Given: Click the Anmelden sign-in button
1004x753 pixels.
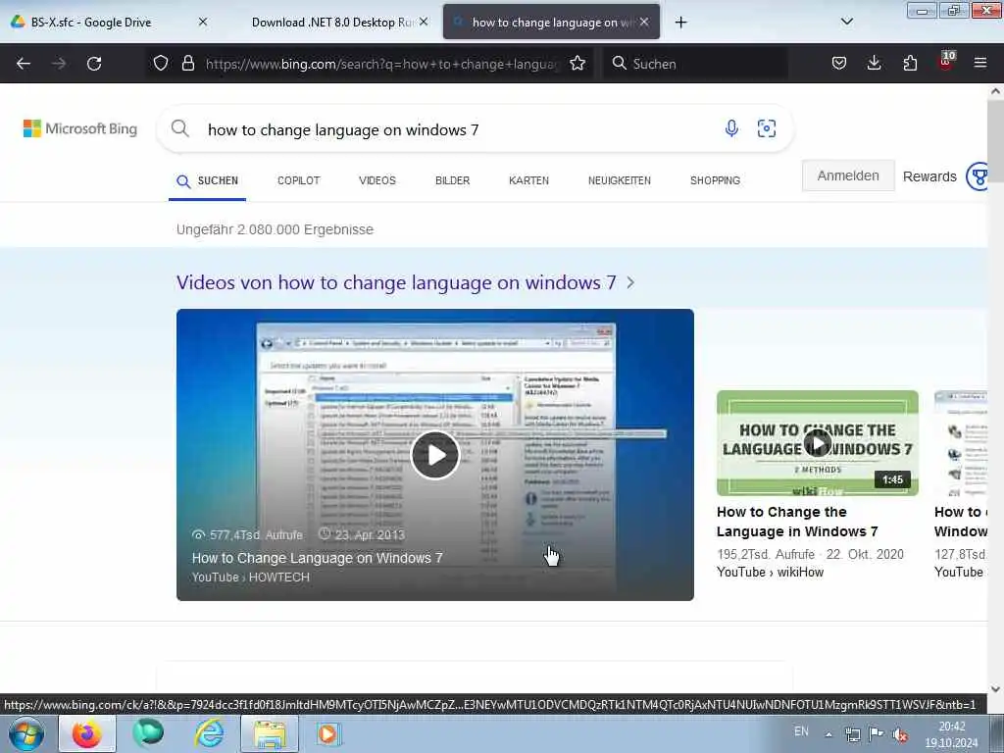Looking at the screenshot, I should tap(848, 176).
